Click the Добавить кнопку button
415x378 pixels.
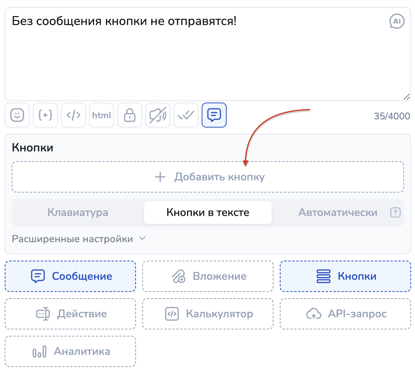(208, 177)
